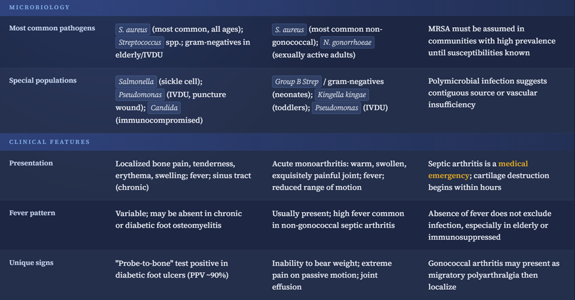
Task: Click the MICROBIOLOGY section header
Action: tap(39, 7)
